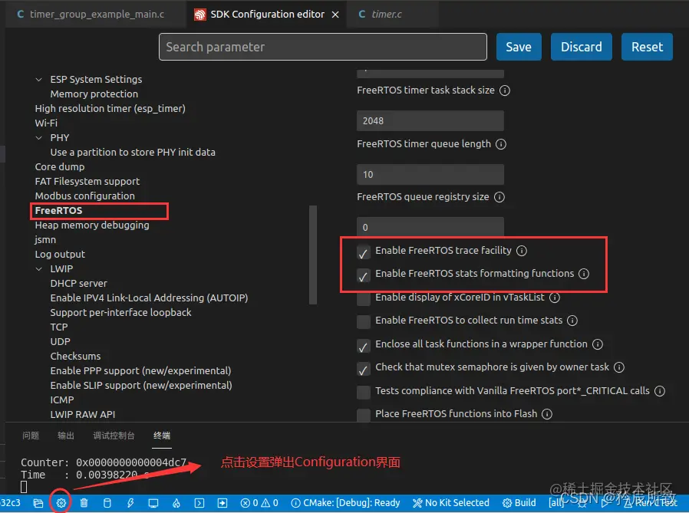The image size is (689, 513).
Task: Click the database build icon in status bar
Action: point(107,503)
